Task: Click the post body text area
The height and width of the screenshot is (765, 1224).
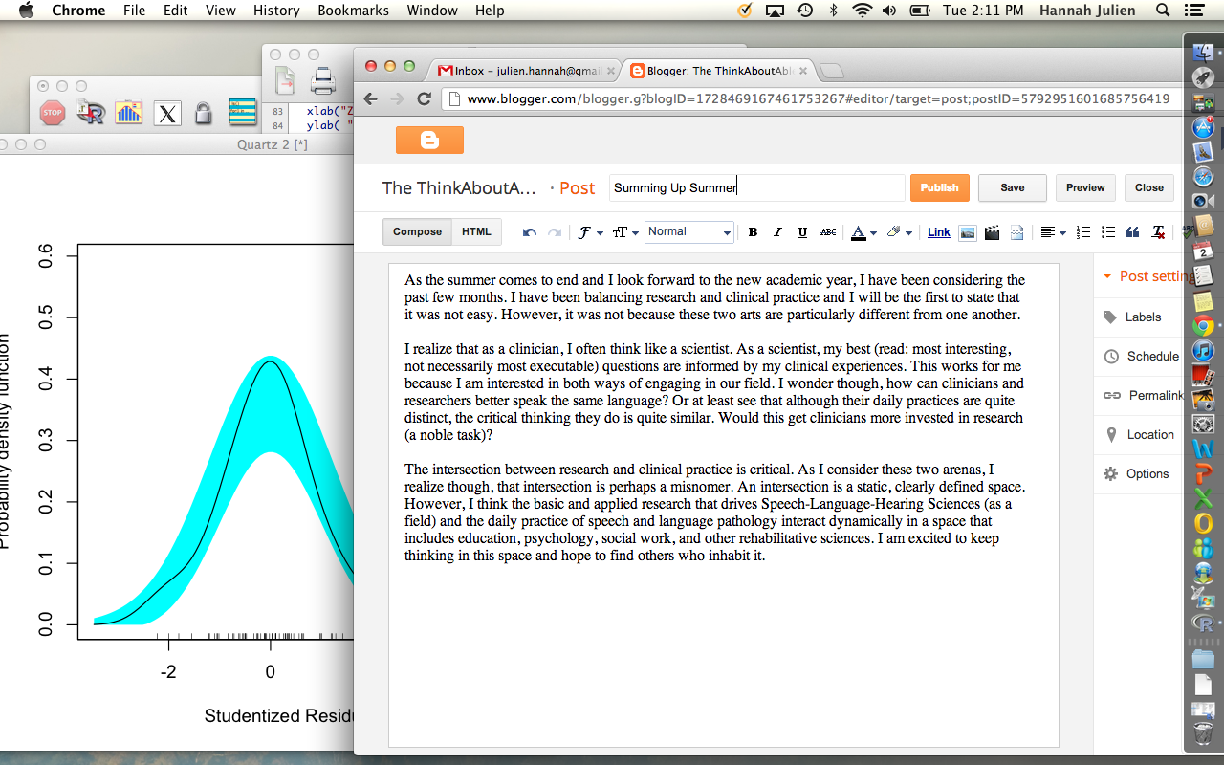Action: 724,504
